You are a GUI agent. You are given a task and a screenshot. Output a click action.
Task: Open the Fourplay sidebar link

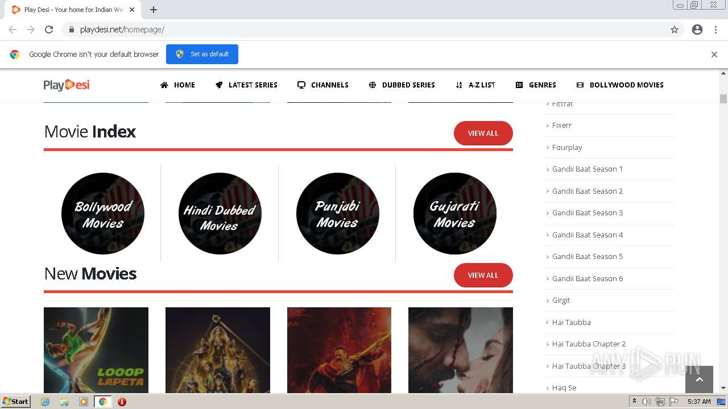[x=567, y=147]
